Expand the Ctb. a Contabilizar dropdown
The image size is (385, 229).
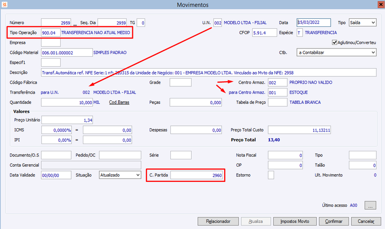[x=336, y=52]
